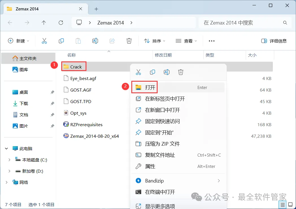Sort by the 大小 column header
The height and width of the screenshot is (209, 296).
(x=252, y=55)
